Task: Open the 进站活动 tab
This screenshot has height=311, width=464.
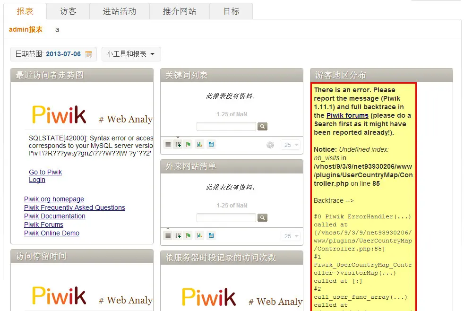Action: click(120, 11)
